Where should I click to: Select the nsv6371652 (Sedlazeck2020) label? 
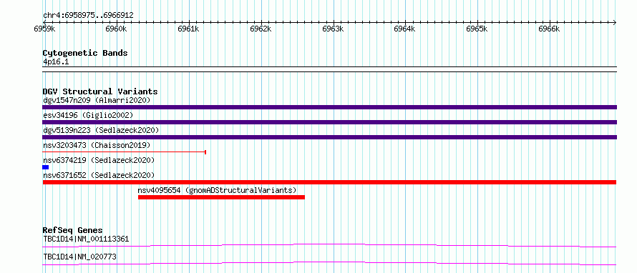[99, 175]
